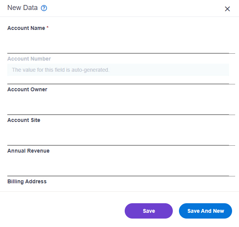Click the red required asterisk

[x=48, y=27]
